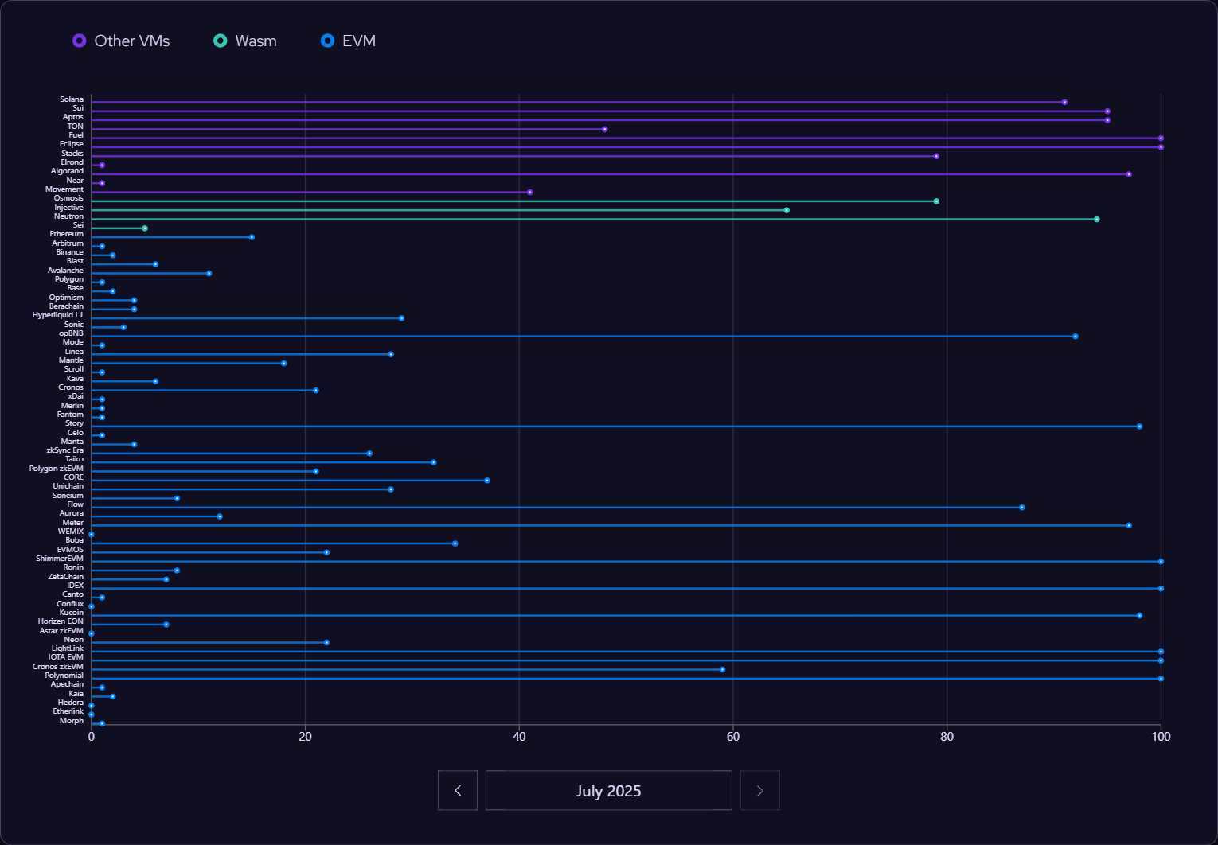Click the Osmosis axis label
The width and height of the screenshot is (1218, 845).
(x=68, y=198)
